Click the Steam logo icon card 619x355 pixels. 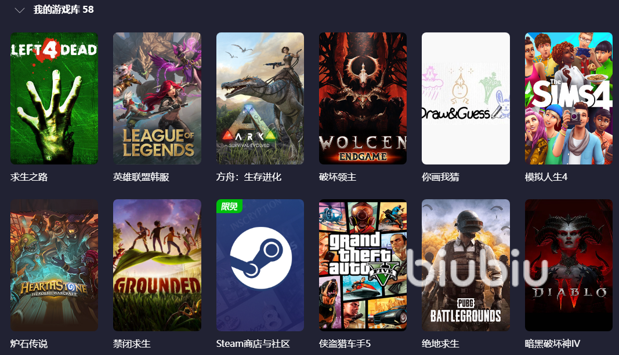coord(260,265)
